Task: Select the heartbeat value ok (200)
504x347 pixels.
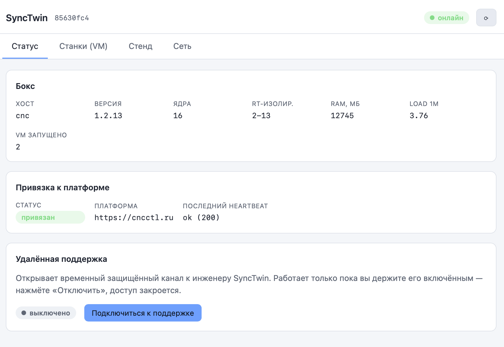Action: tap(201, 218)
